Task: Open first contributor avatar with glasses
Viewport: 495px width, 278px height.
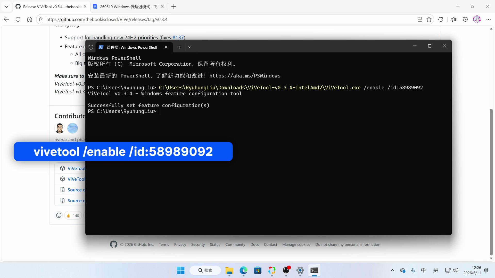Action: coord(60,128)
